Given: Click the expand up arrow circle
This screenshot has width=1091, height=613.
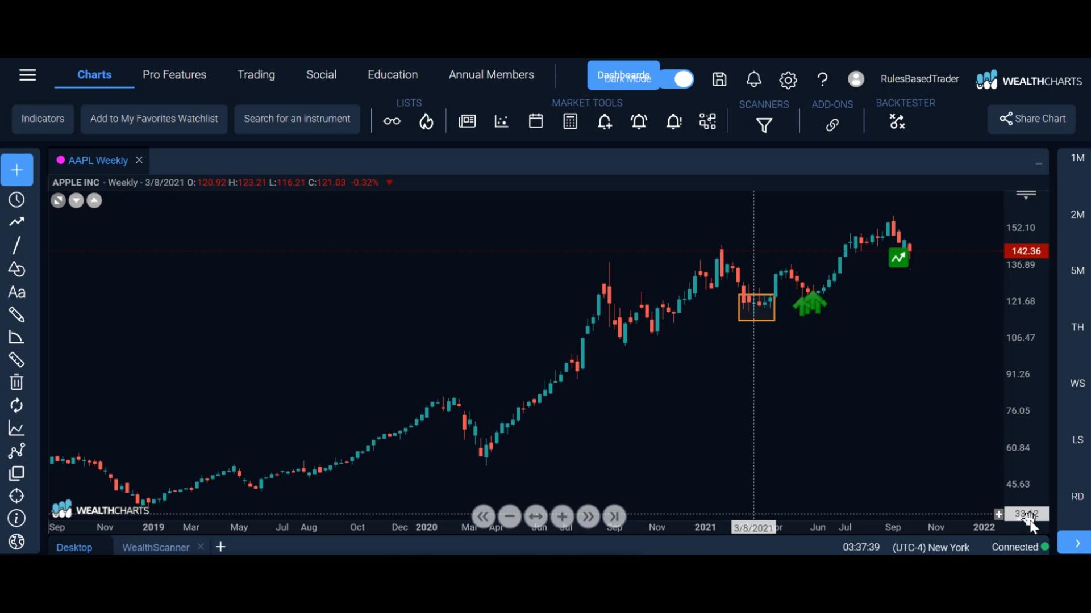Looking at the screenshot, I should click(94, 201).
